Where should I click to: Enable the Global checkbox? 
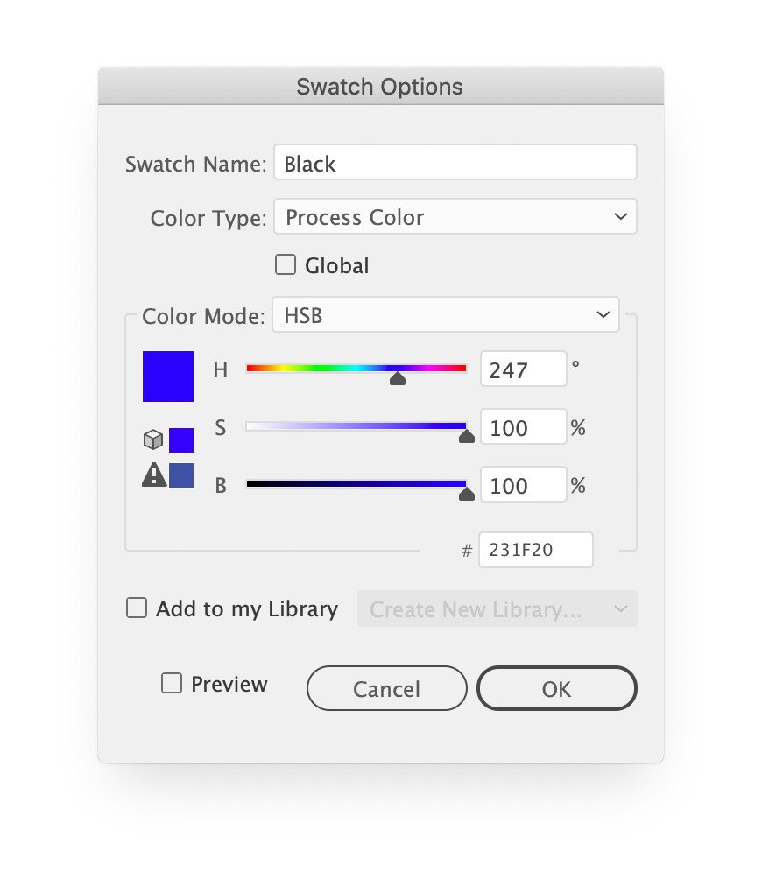coord(286,264)
